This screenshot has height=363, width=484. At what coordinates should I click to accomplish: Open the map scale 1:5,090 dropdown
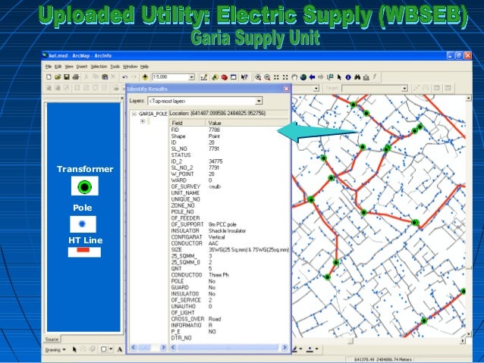191,77
